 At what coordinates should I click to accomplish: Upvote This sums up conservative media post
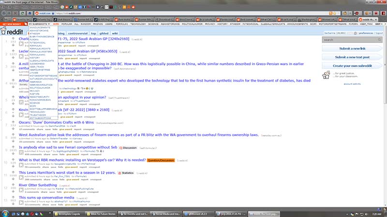tap(13, 197)
